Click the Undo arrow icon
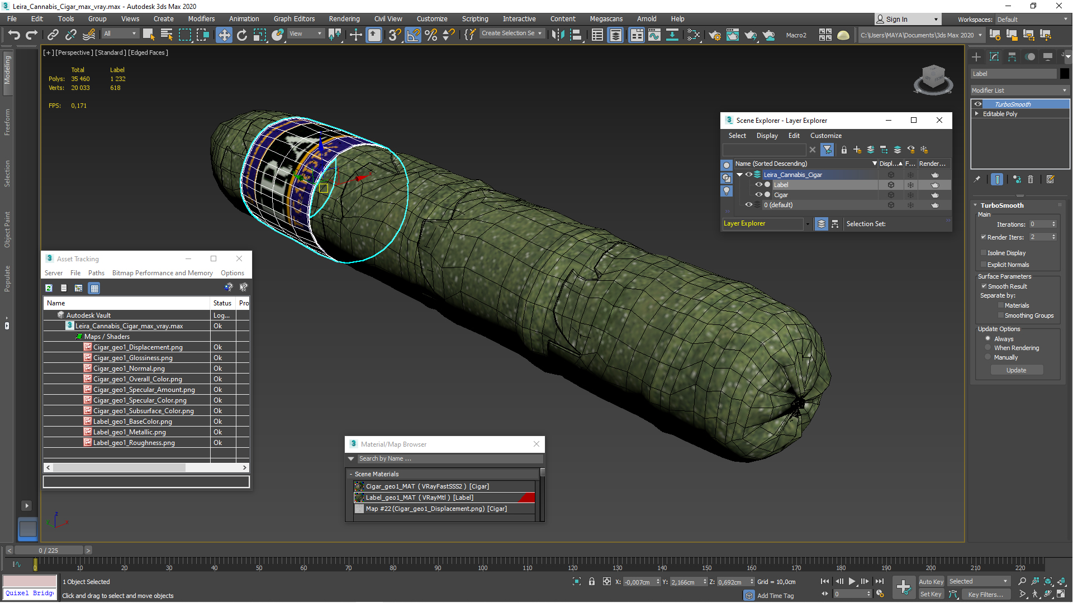Image resolution: width=1073 pixels, height=603 pixels. click(x=14, y=35)
